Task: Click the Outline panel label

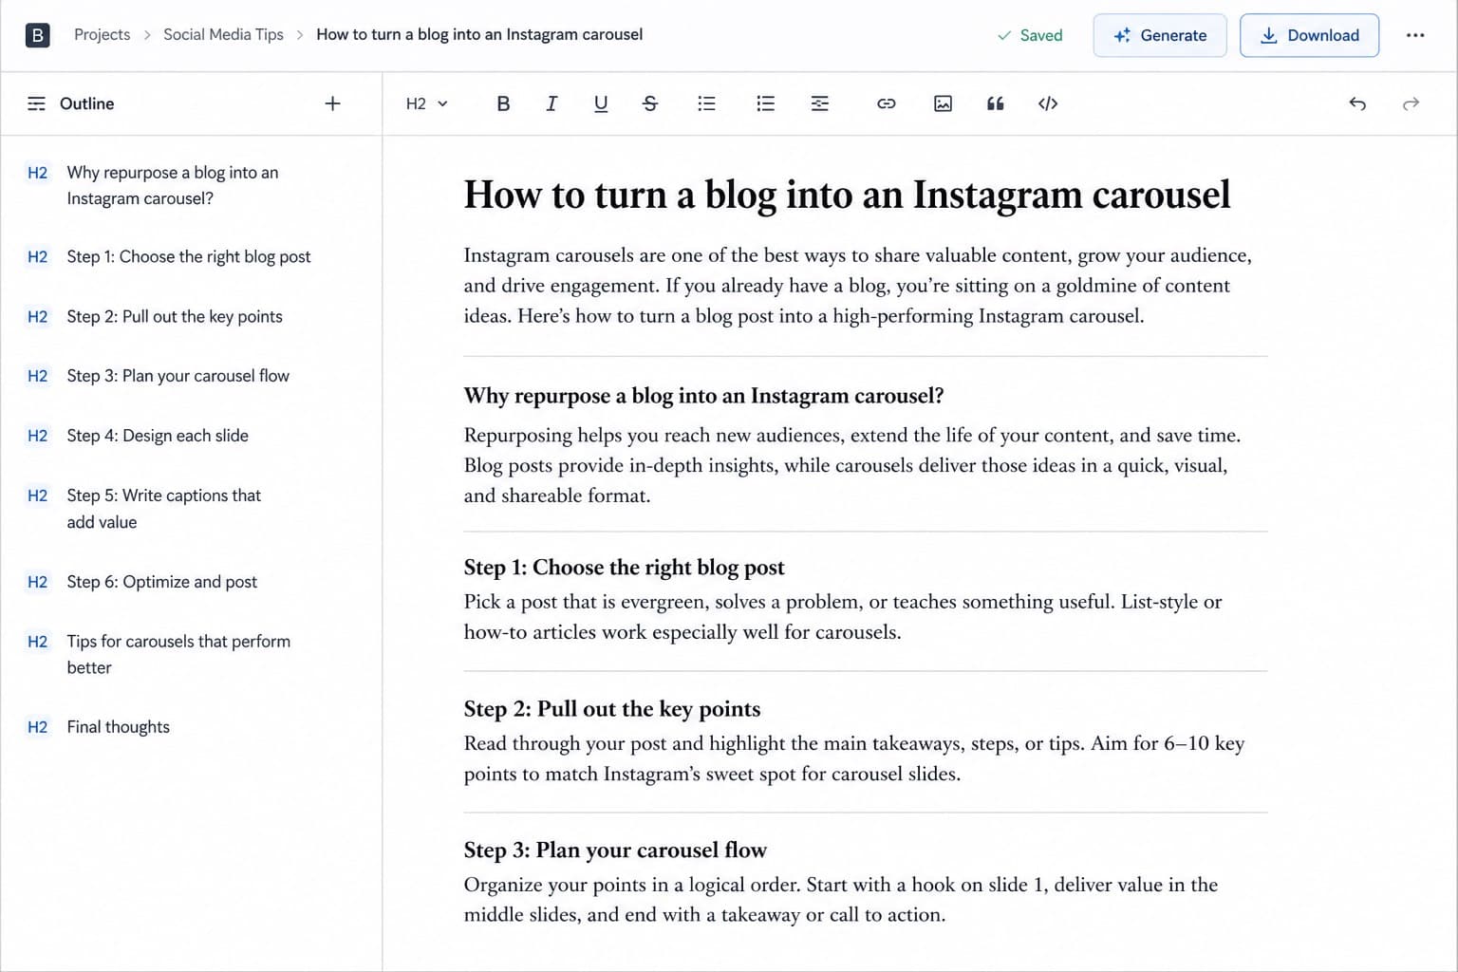Action: click(86, 103)
